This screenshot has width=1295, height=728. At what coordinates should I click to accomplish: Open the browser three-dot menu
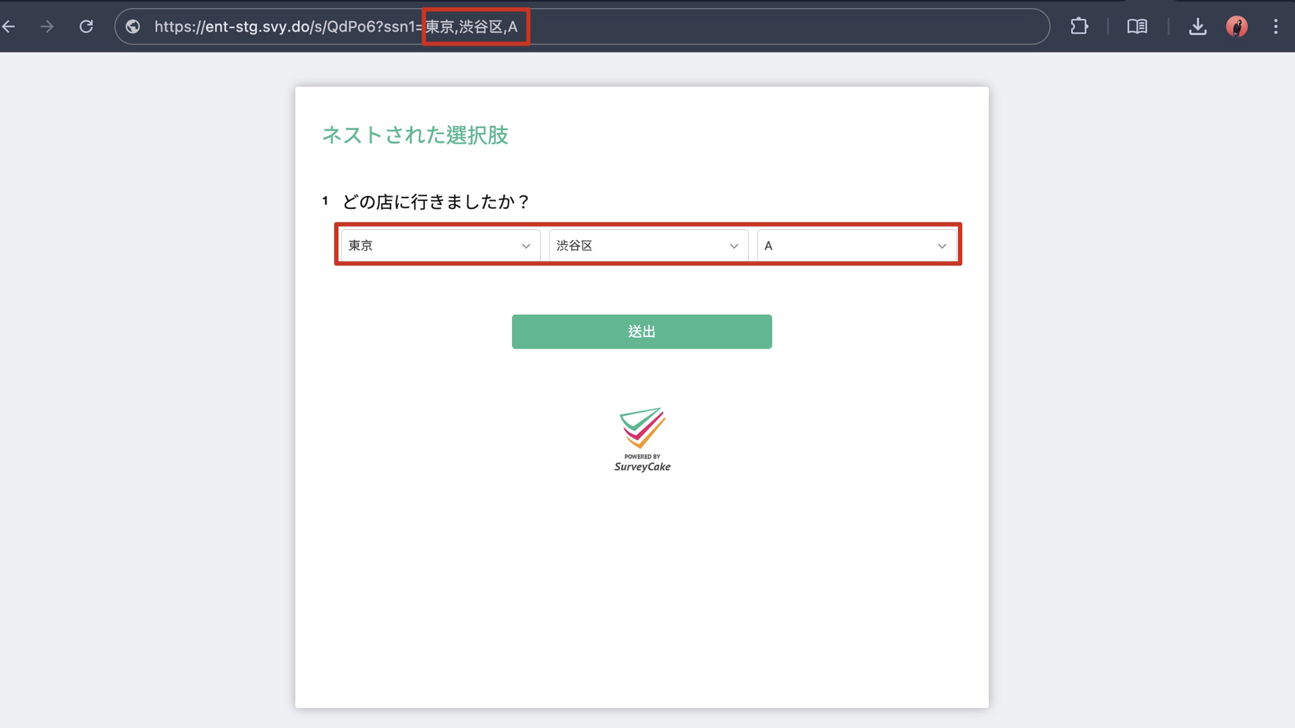click(1275, 27)
